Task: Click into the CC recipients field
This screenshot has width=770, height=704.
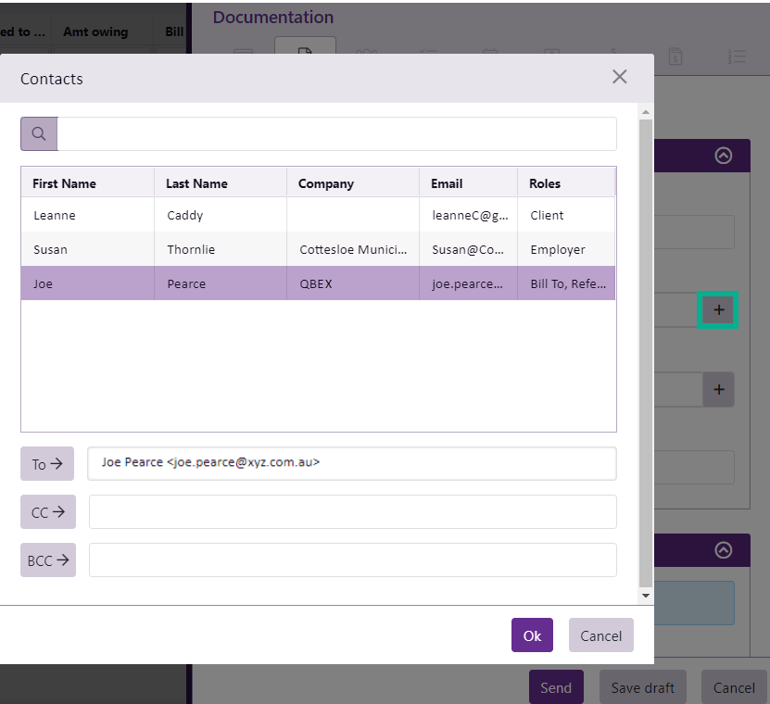Action: point(352,512)
